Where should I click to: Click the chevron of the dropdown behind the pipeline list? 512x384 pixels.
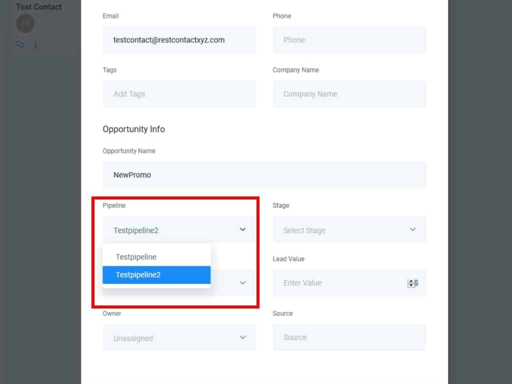pyautogui.click(x=242, y=282)
